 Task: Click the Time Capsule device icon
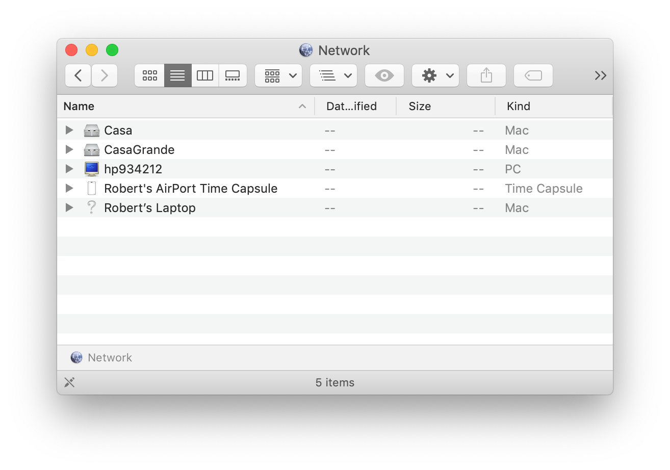tap(92, 188)
